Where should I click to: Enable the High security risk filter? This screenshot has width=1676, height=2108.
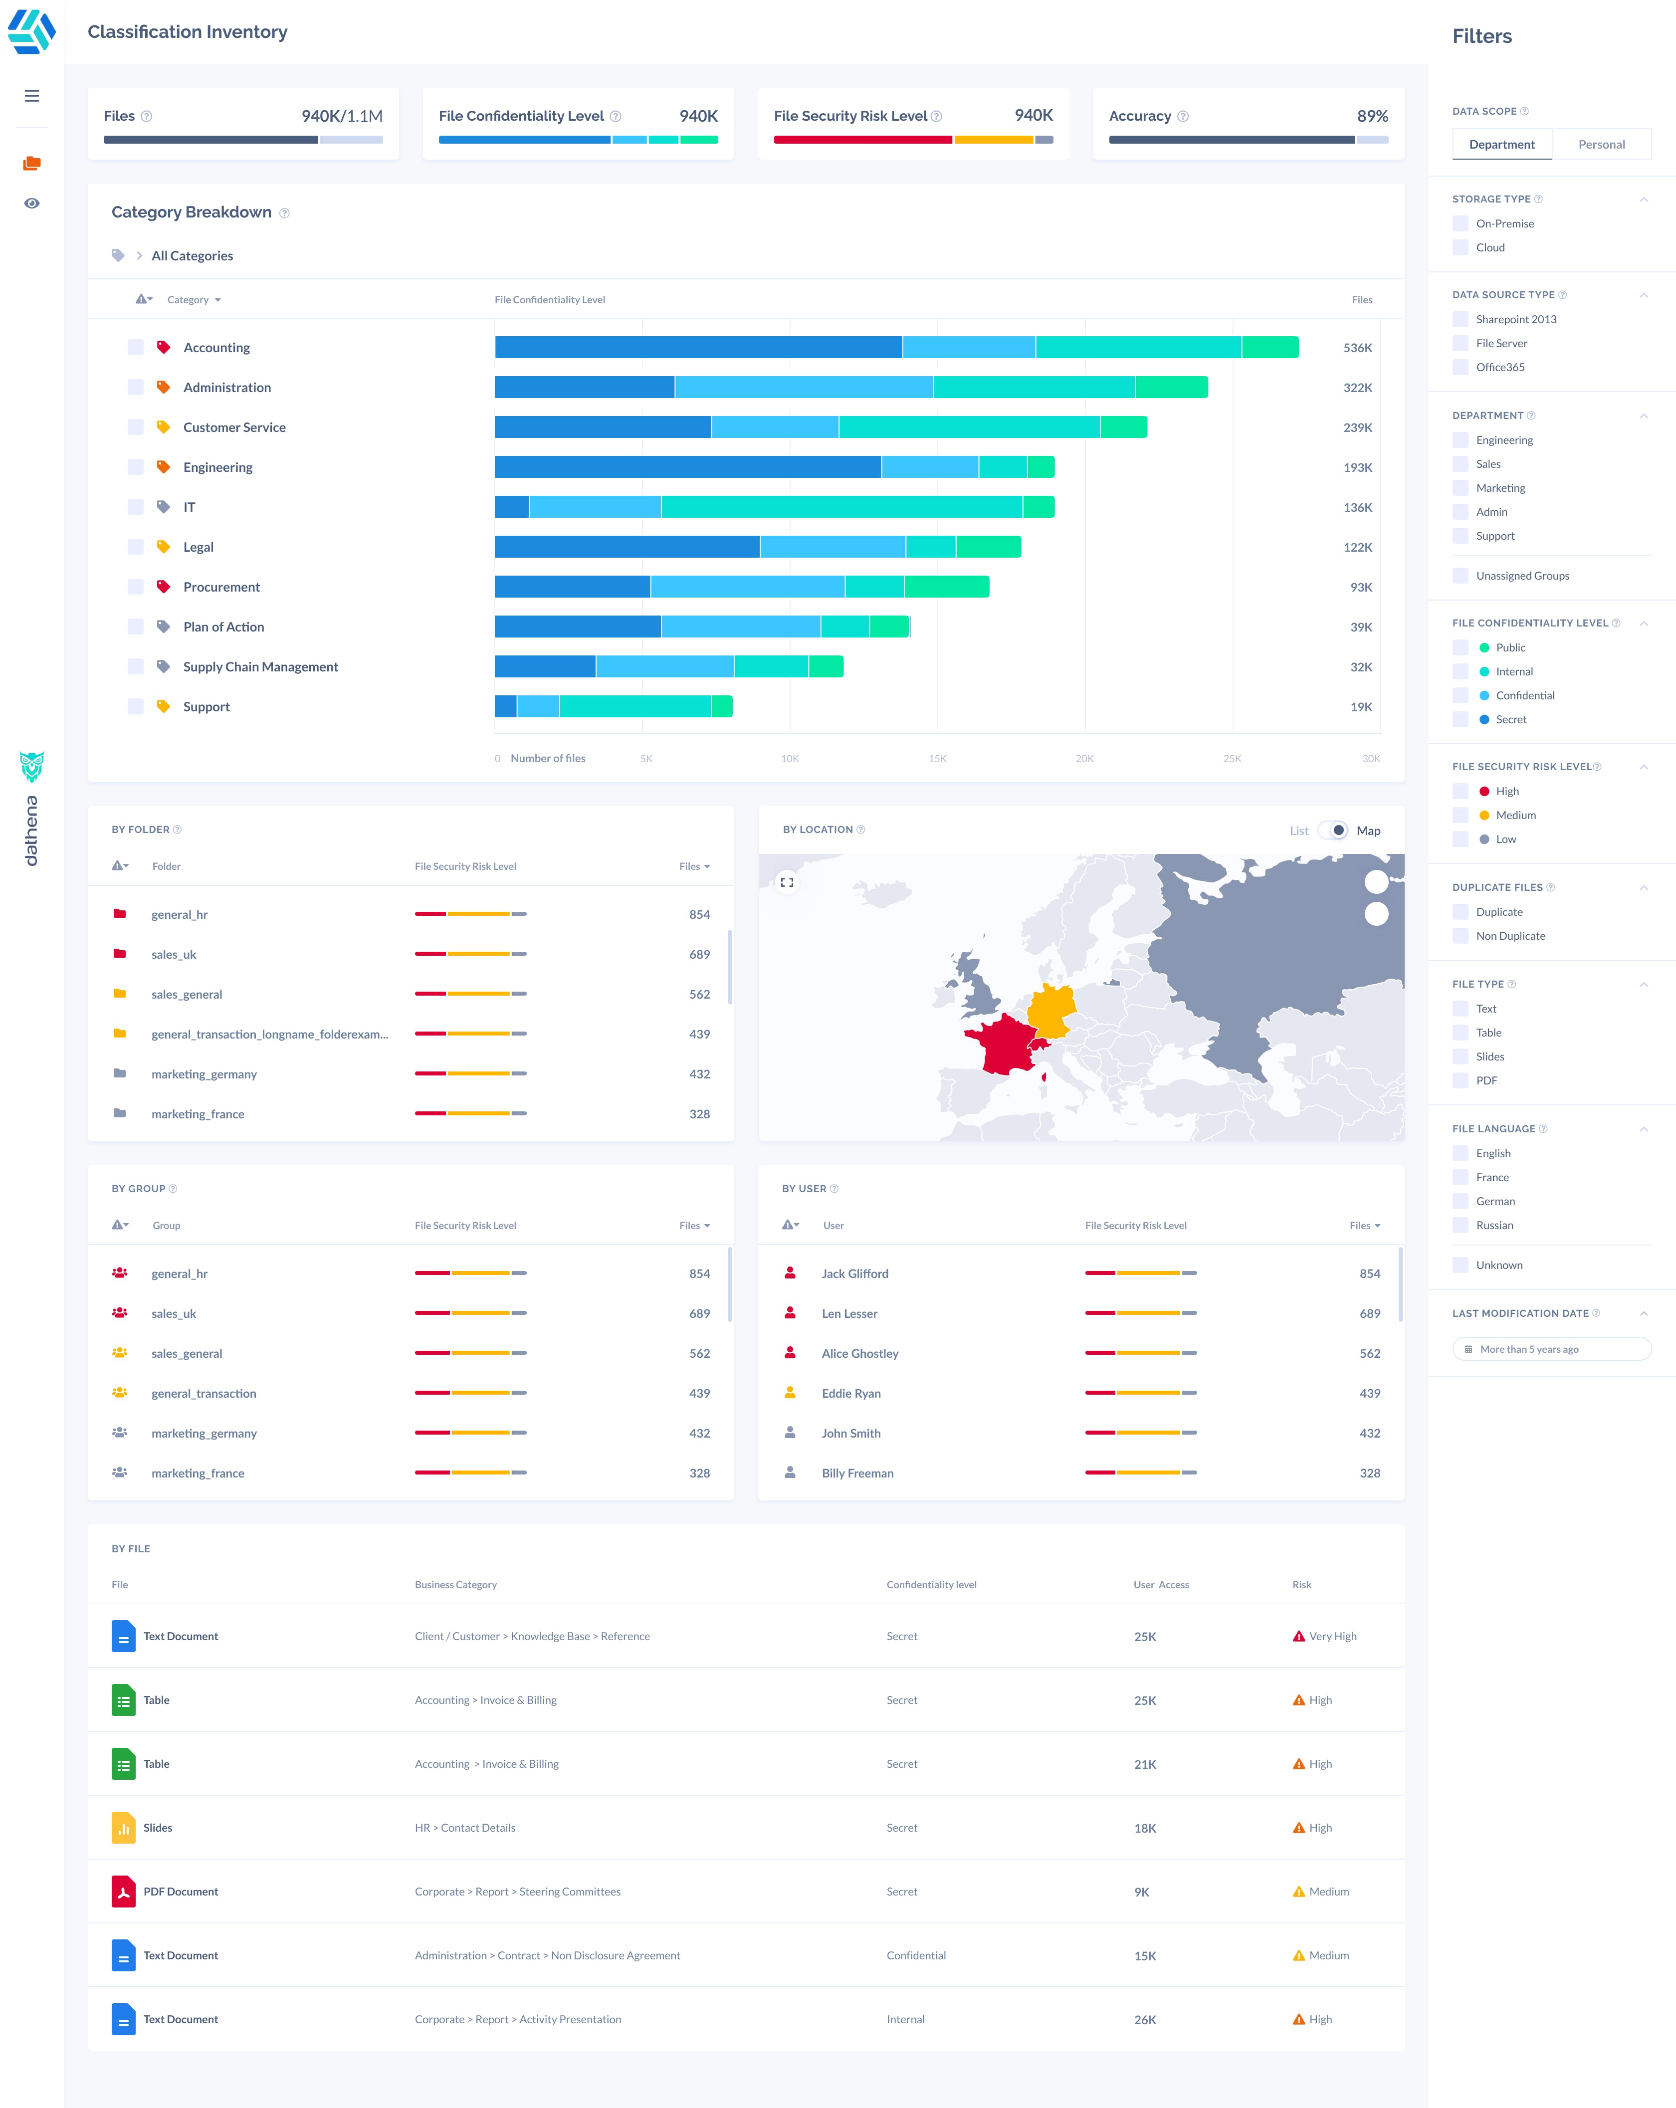pyautogui.click(x=1460, y=792)
